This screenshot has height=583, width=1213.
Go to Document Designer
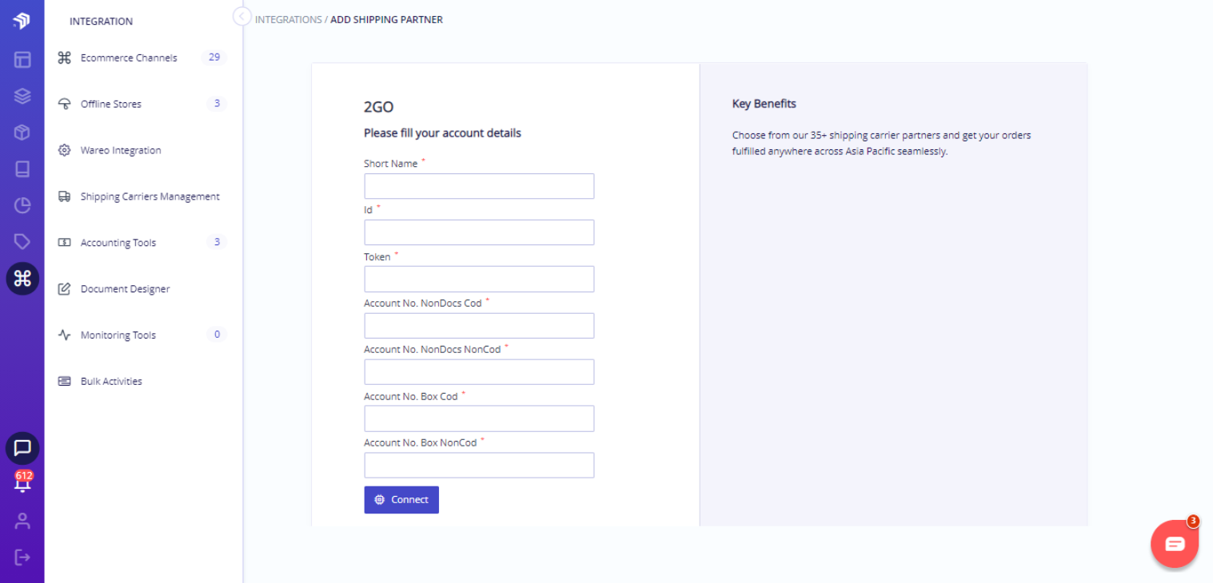click(142, 289)
